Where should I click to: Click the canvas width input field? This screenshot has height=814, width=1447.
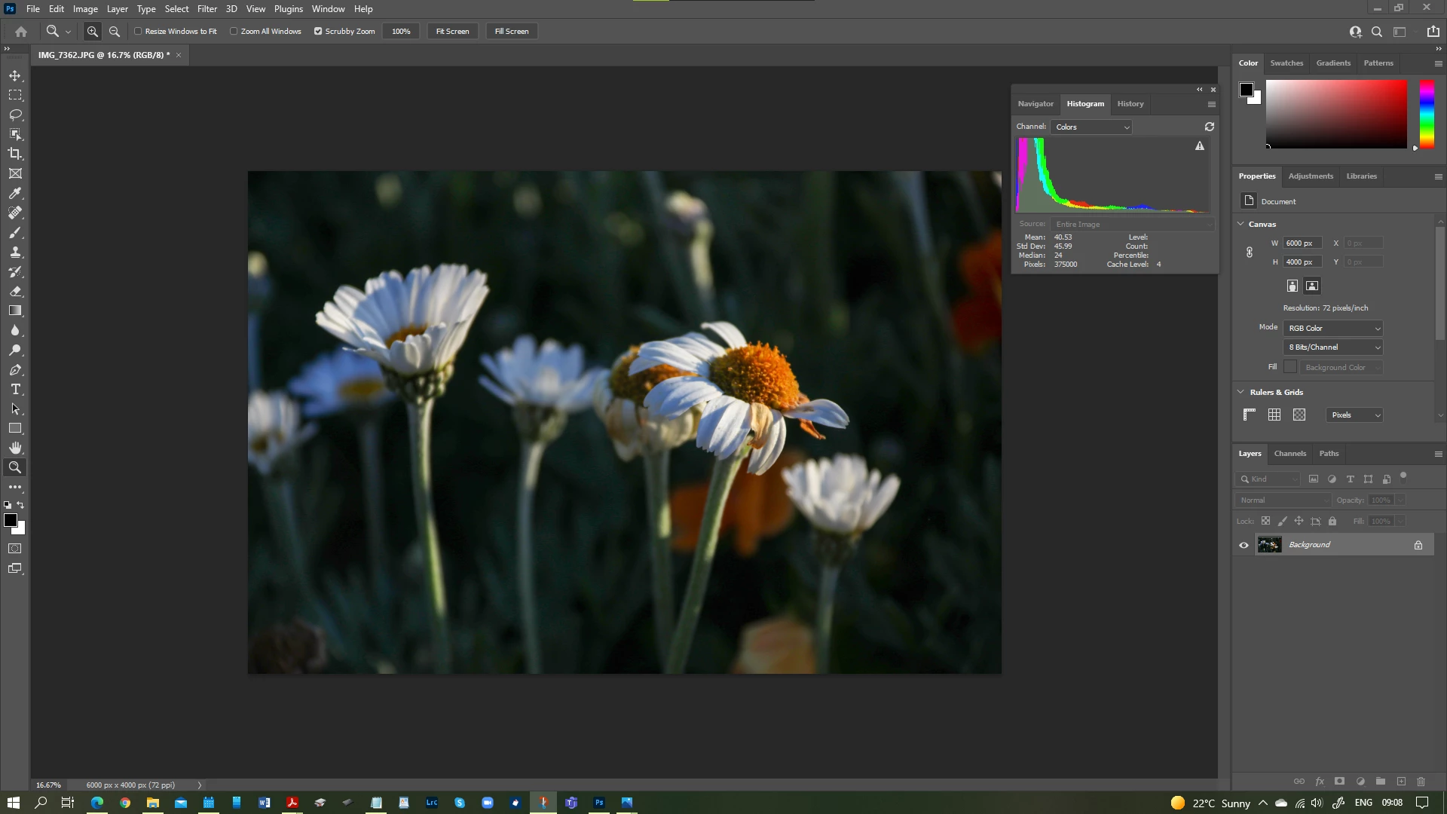coord(1303,243)
